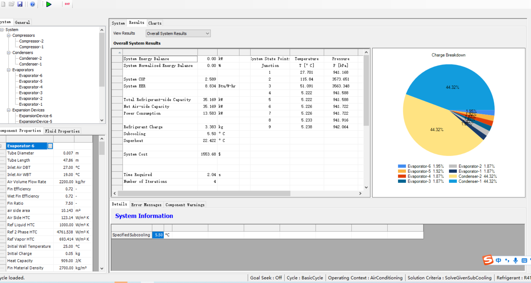Select Evaporator-6 in the system tree

pos(31,75)
